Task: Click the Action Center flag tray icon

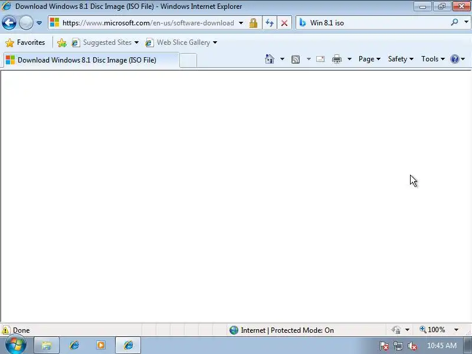Action: pyautogui.click(x=383, y=346)
